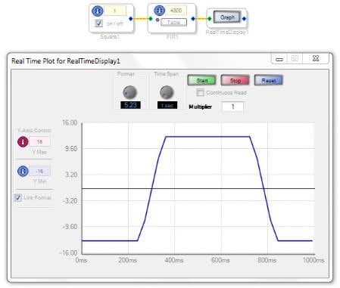Click the RealTimeDisplay1 block label
The height and width of the screenshot is (288, 340).
pos(227,33)
